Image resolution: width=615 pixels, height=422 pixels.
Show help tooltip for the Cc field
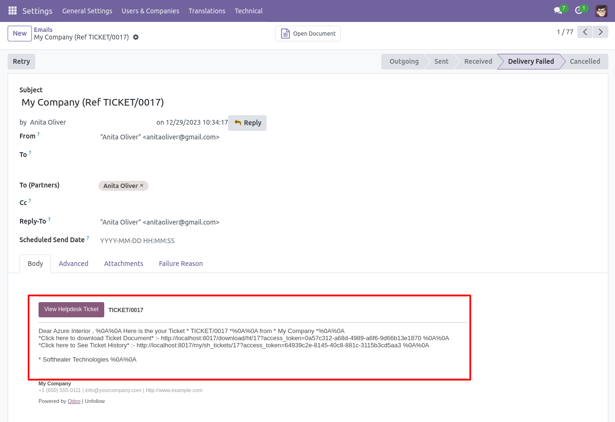pos(30,201)
